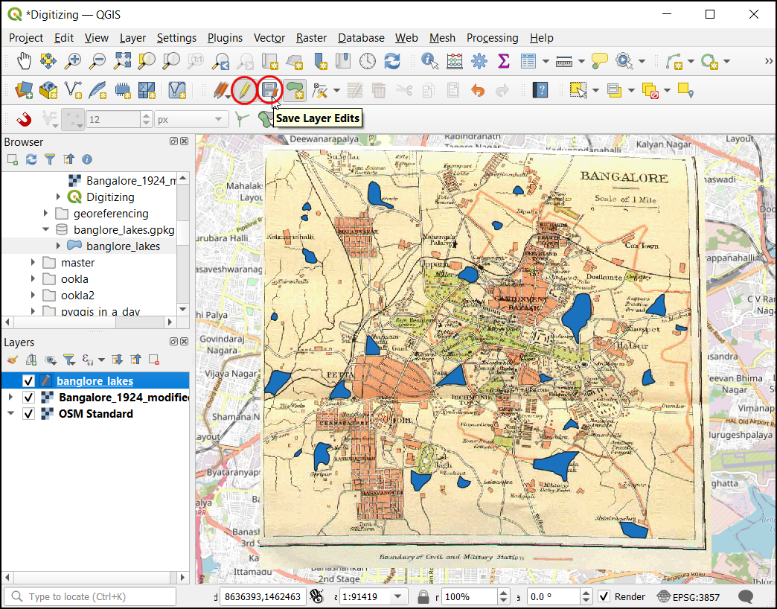Open the log messages speech bubble
777x609 pixels.
pos(746,597)
